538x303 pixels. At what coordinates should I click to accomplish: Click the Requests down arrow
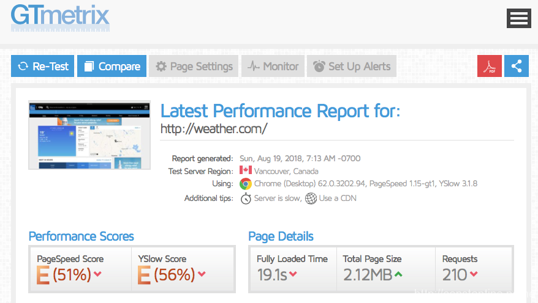[474, 274]
